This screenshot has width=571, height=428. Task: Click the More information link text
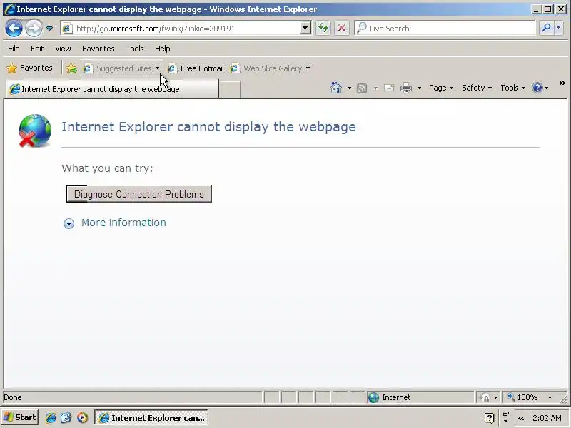tap(123, 223)
